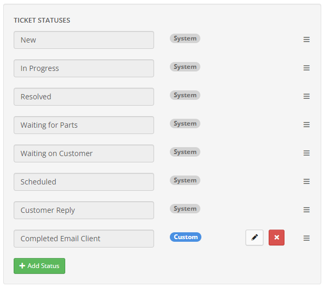
Task: Click the Customer Reply status field
Action: pos(84,210)
